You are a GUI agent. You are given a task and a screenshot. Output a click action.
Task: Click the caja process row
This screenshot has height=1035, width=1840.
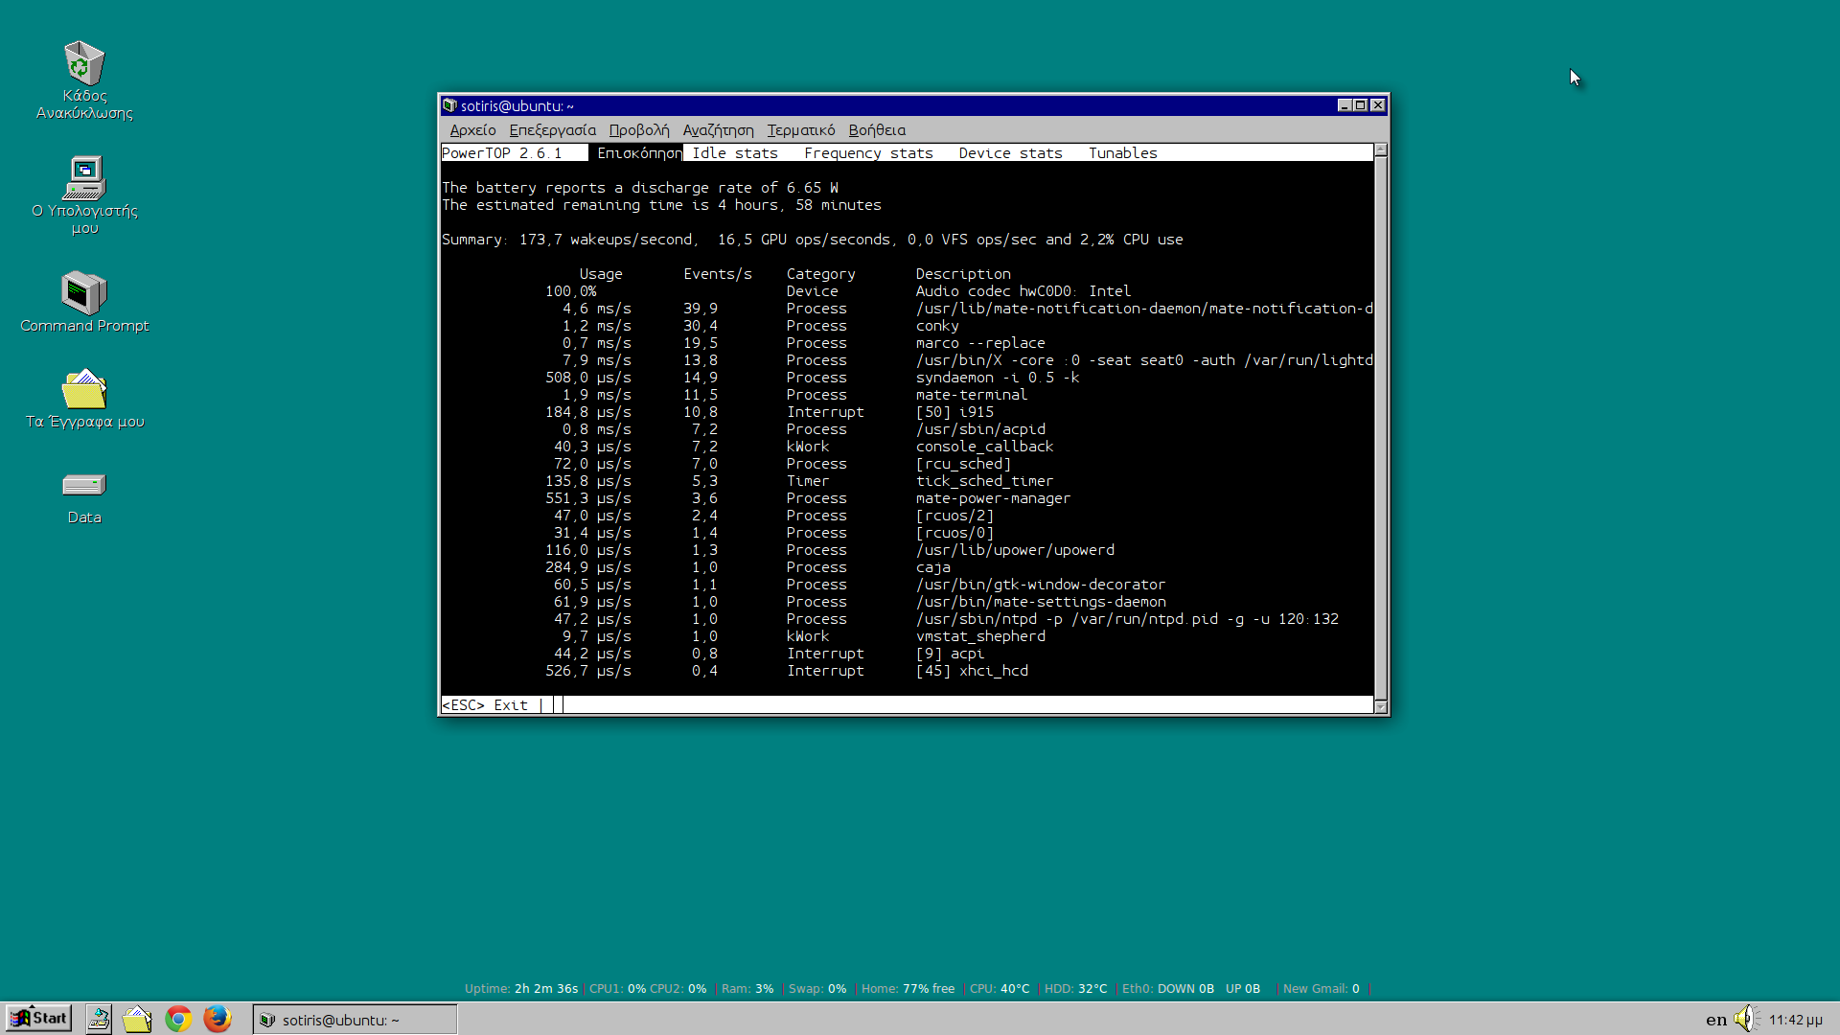click(x=907, y=567)
